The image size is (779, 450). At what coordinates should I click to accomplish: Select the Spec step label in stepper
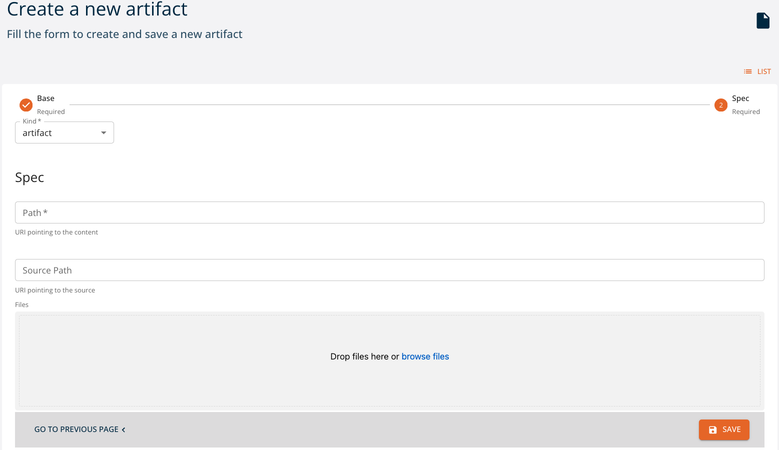click(740, 98)
